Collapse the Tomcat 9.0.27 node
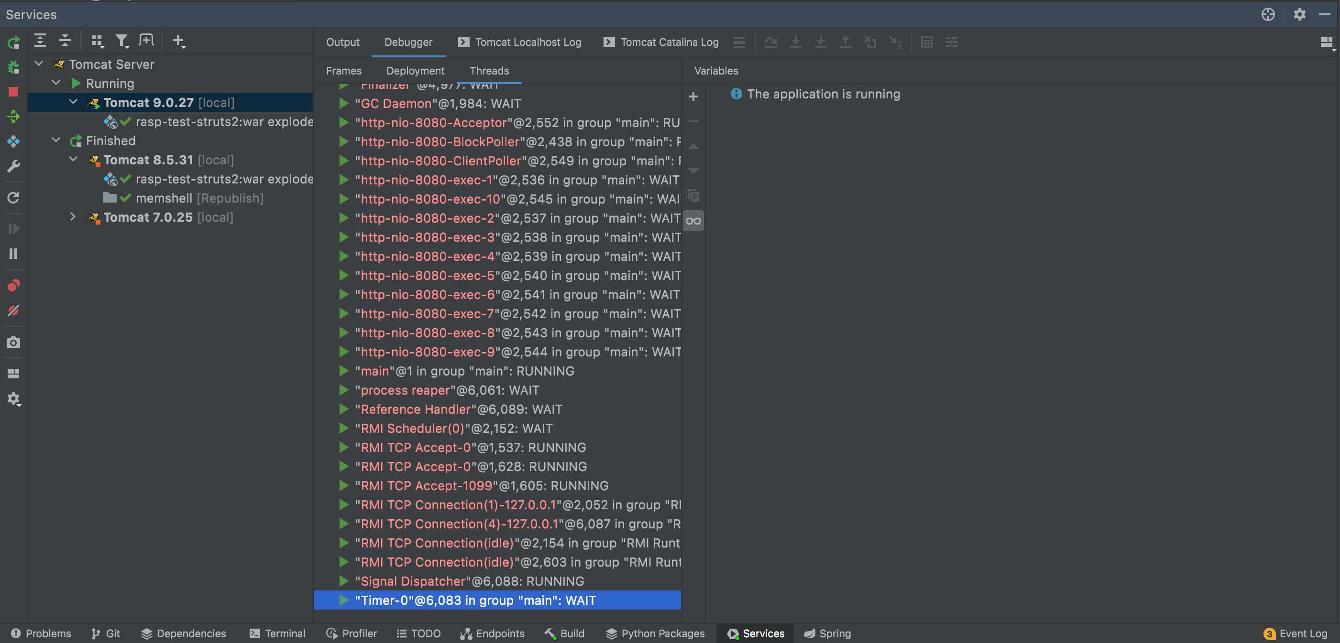Image resolution: width=1340 pixels, height=643 pixels. tap(73, 102)
